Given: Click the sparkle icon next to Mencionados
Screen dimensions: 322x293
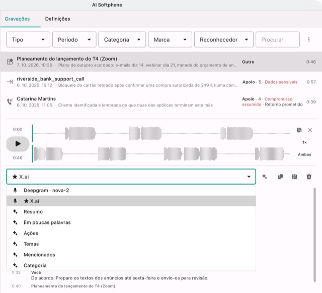Looking at the screenshot, I should click(x=15, y=254).
